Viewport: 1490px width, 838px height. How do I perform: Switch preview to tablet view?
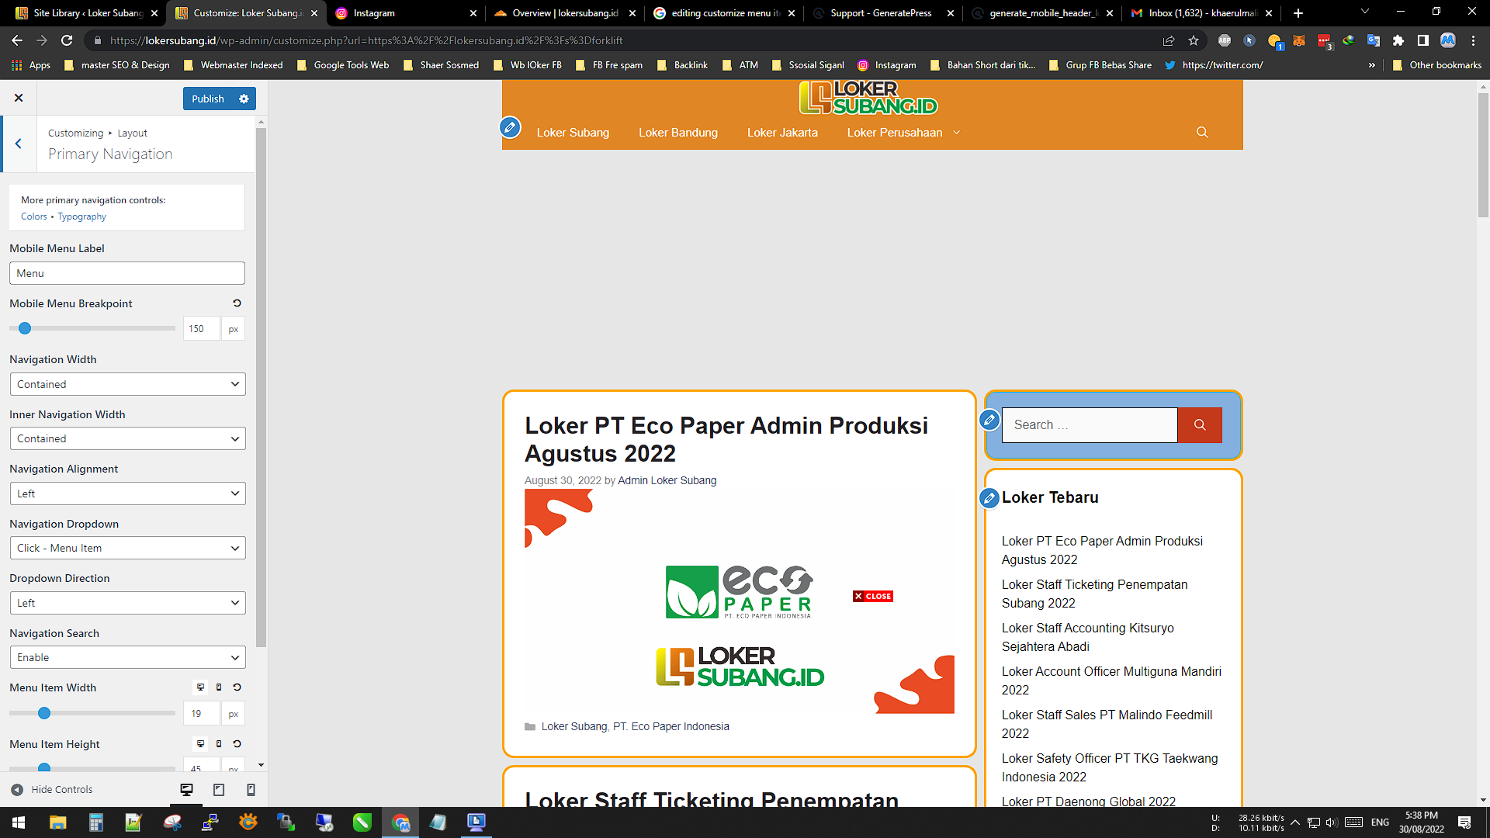(219, 789)
